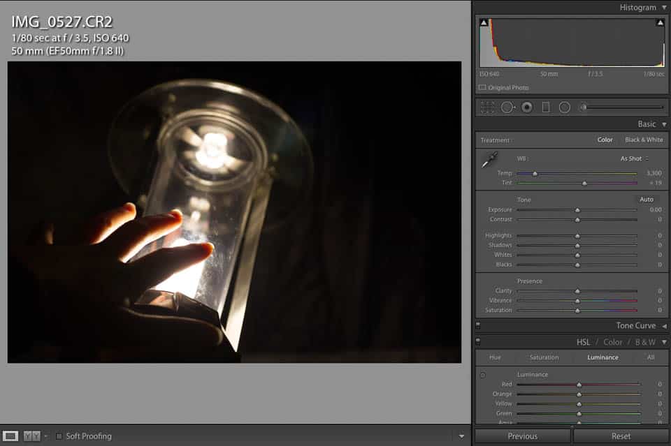This screenshot has height=446, width=671.
Task: Toggle shadow clipping indicator in histogram
Action: (484, 22)
